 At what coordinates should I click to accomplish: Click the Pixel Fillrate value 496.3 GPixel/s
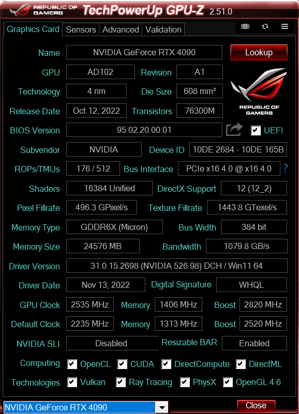point(101,207)
